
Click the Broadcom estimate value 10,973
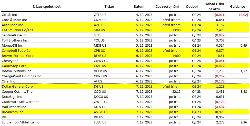pyautogui.click(x=219, y=112)
